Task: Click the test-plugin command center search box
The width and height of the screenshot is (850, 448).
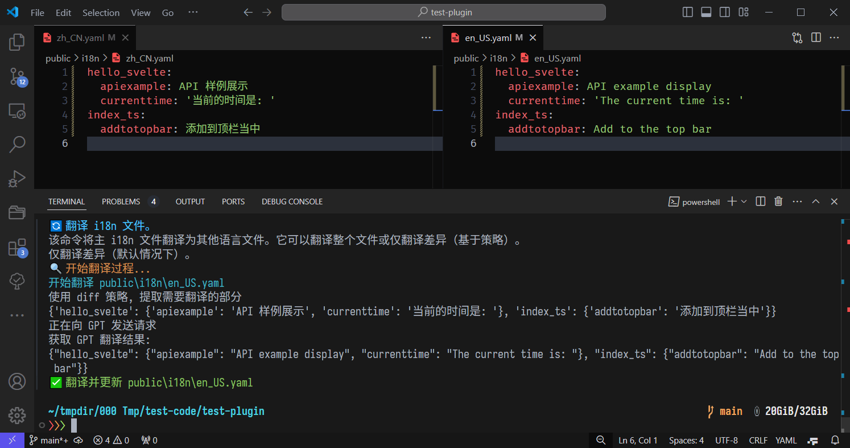Action: pyautogui.click(x=443, y=12)
